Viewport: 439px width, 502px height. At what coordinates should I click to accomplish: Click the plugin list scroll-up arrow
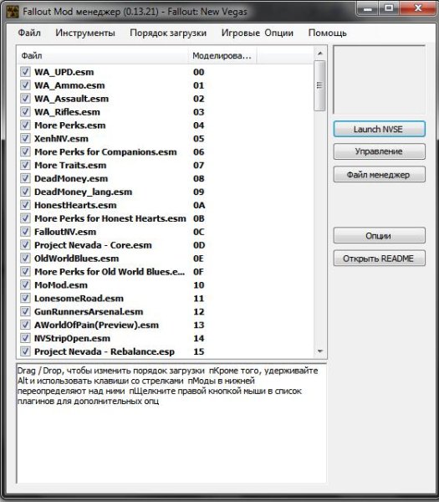[320, 54]
